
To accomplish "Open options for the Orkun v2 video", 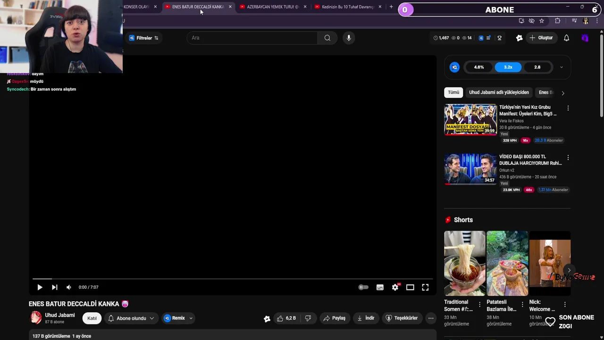I will [x=568, y=157].
